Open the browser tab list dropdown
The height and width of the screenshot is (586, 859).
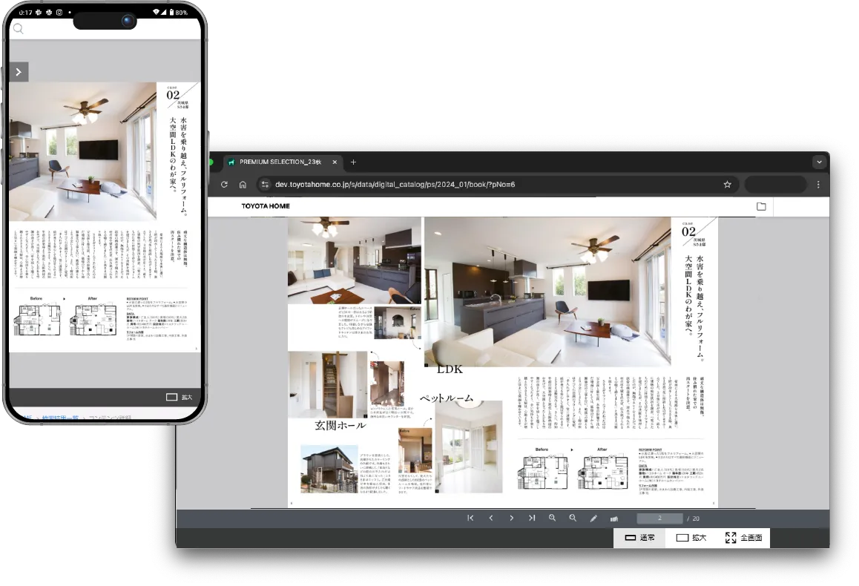[x=819, y=162]
